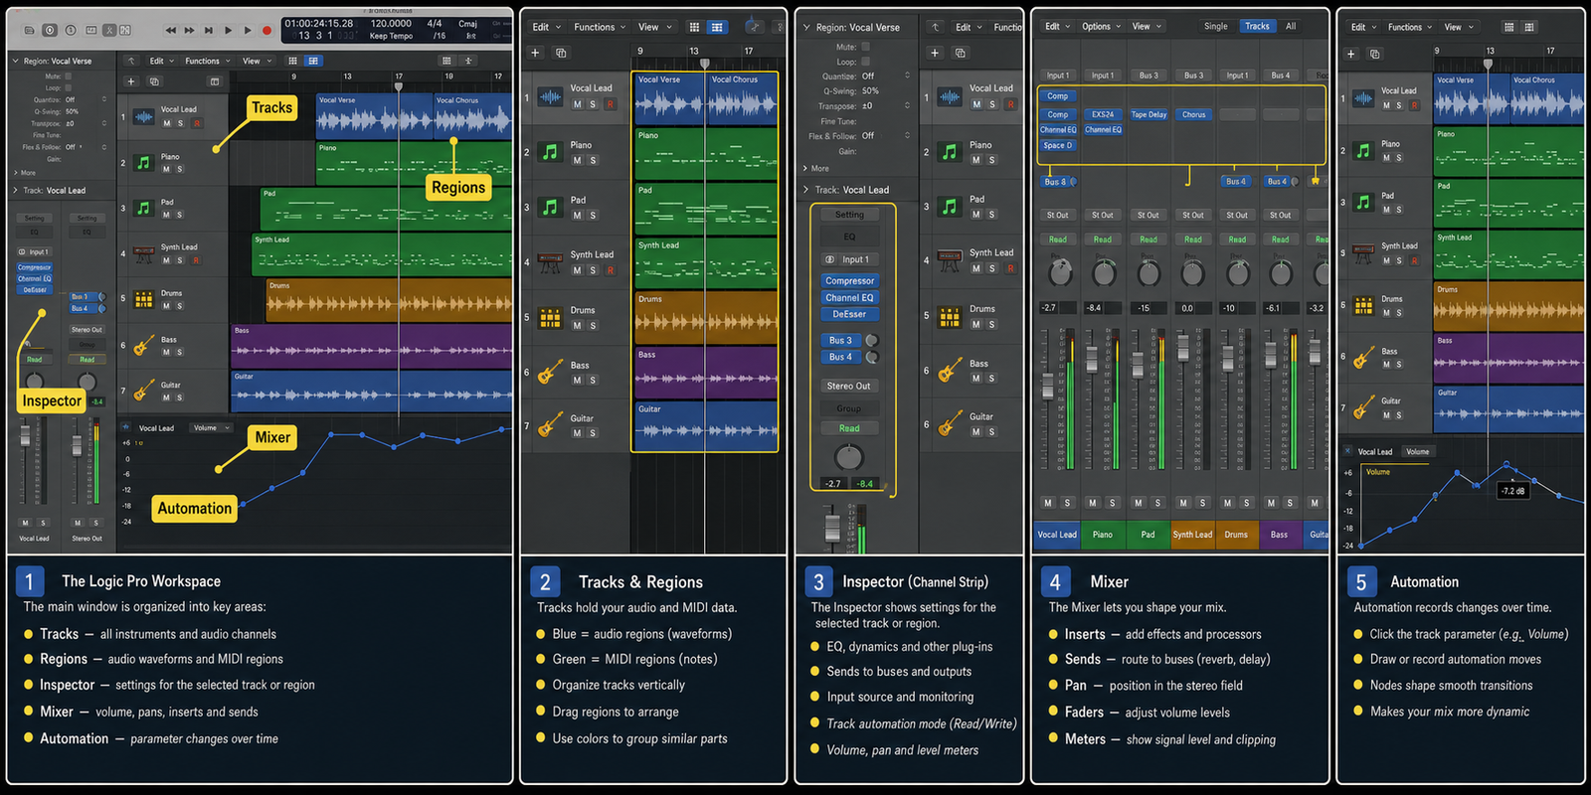1591x795 pixels.
Task: Open the Options menu in the Mixer panel
Action: [1102, 27]
